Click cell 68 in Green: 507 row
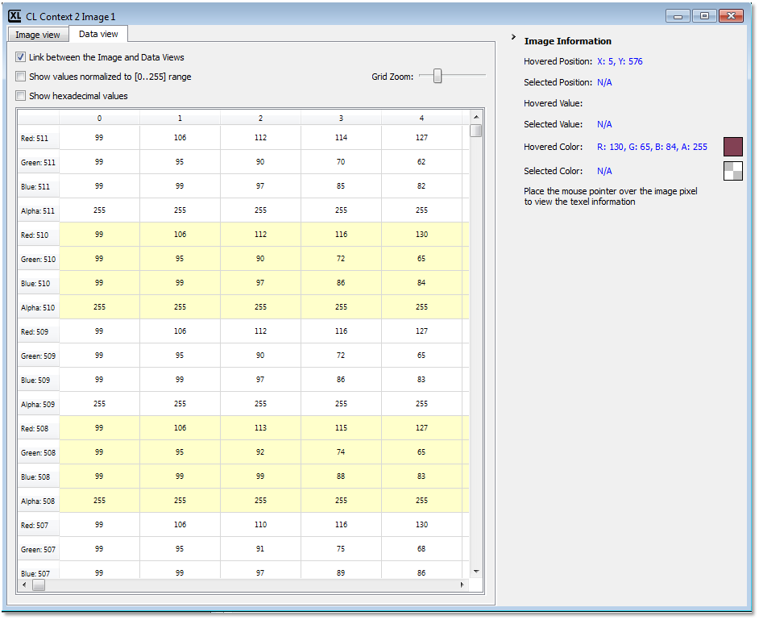This screenshot has height=620, width=759. (x=421, y=549)
